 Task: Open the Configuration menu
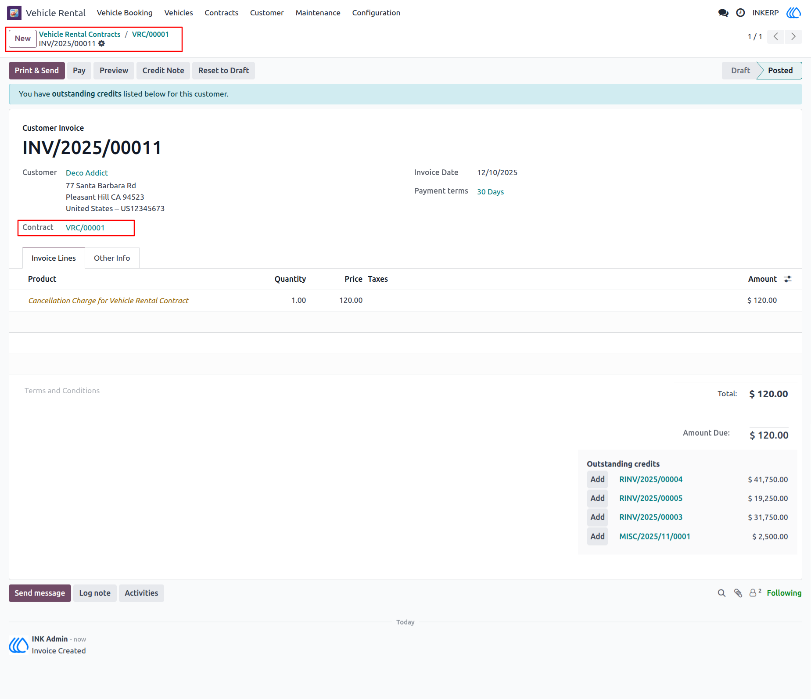click(376, 13)
